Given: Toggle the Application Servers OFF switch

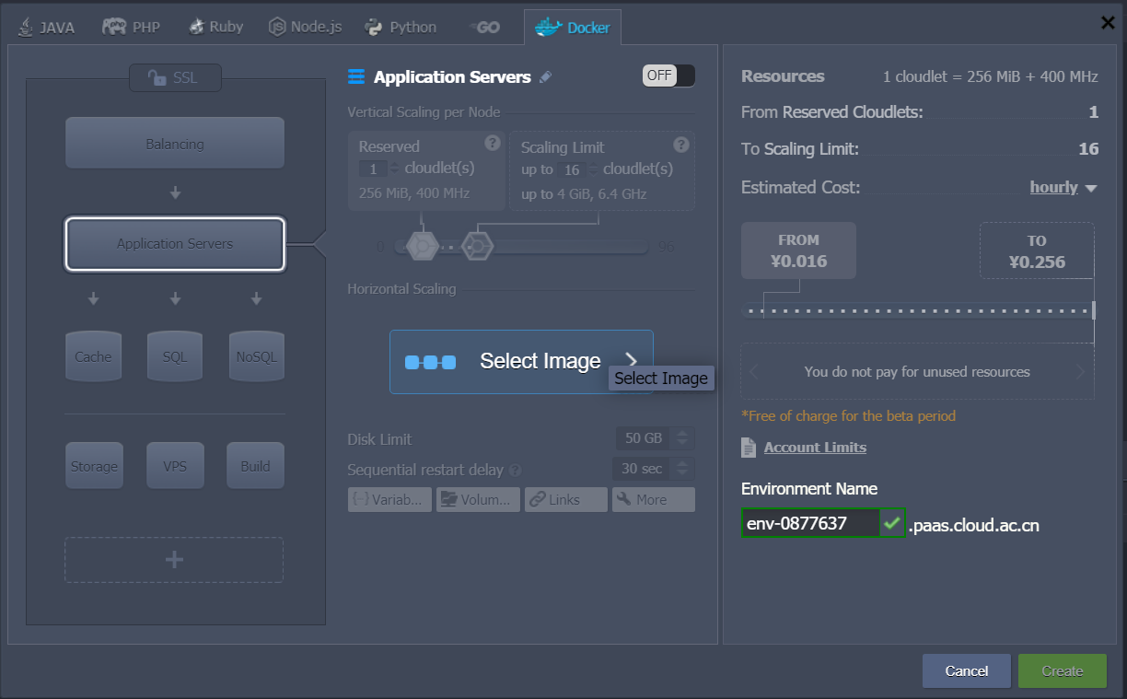Looking at the screenshot, I should point(669,76).
